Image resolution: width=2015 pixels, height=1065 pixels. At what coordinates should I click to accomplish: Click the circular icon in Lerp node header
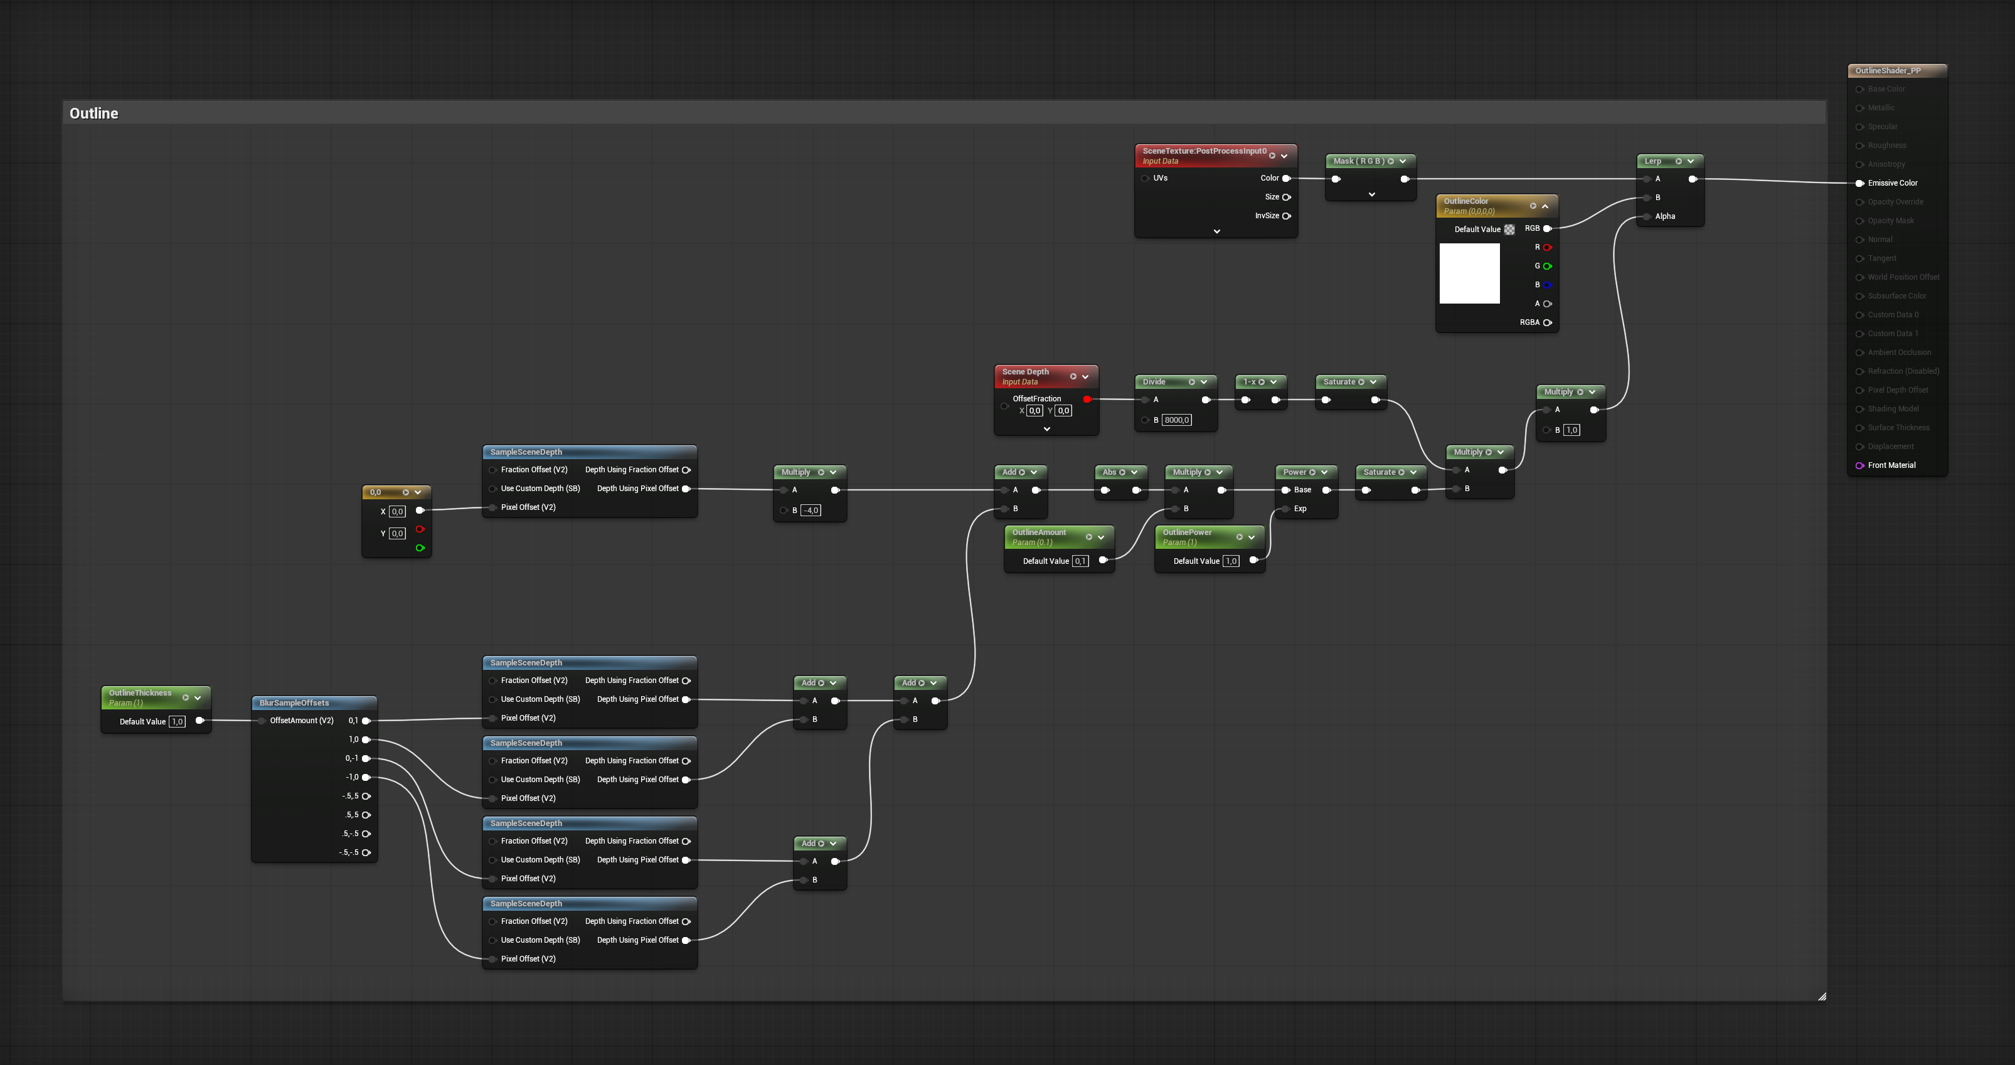tap(1678, 161)
